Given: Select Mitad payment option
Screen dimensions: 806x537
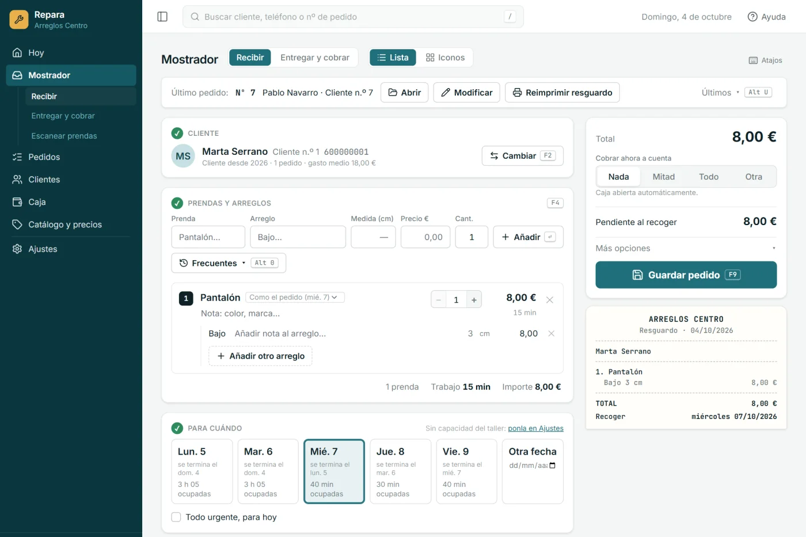Looking at the screenshot, I should pyautogui.click(x=663, y=177).
